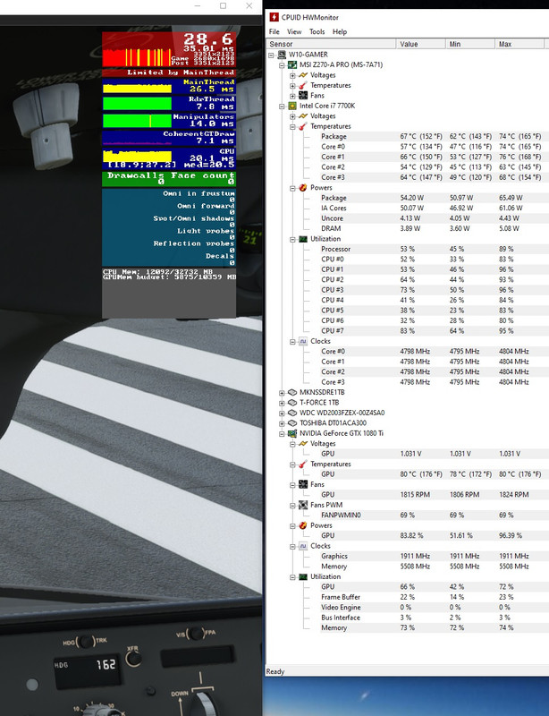Click the GPU Clocks waveform icon

pos(303,546)
